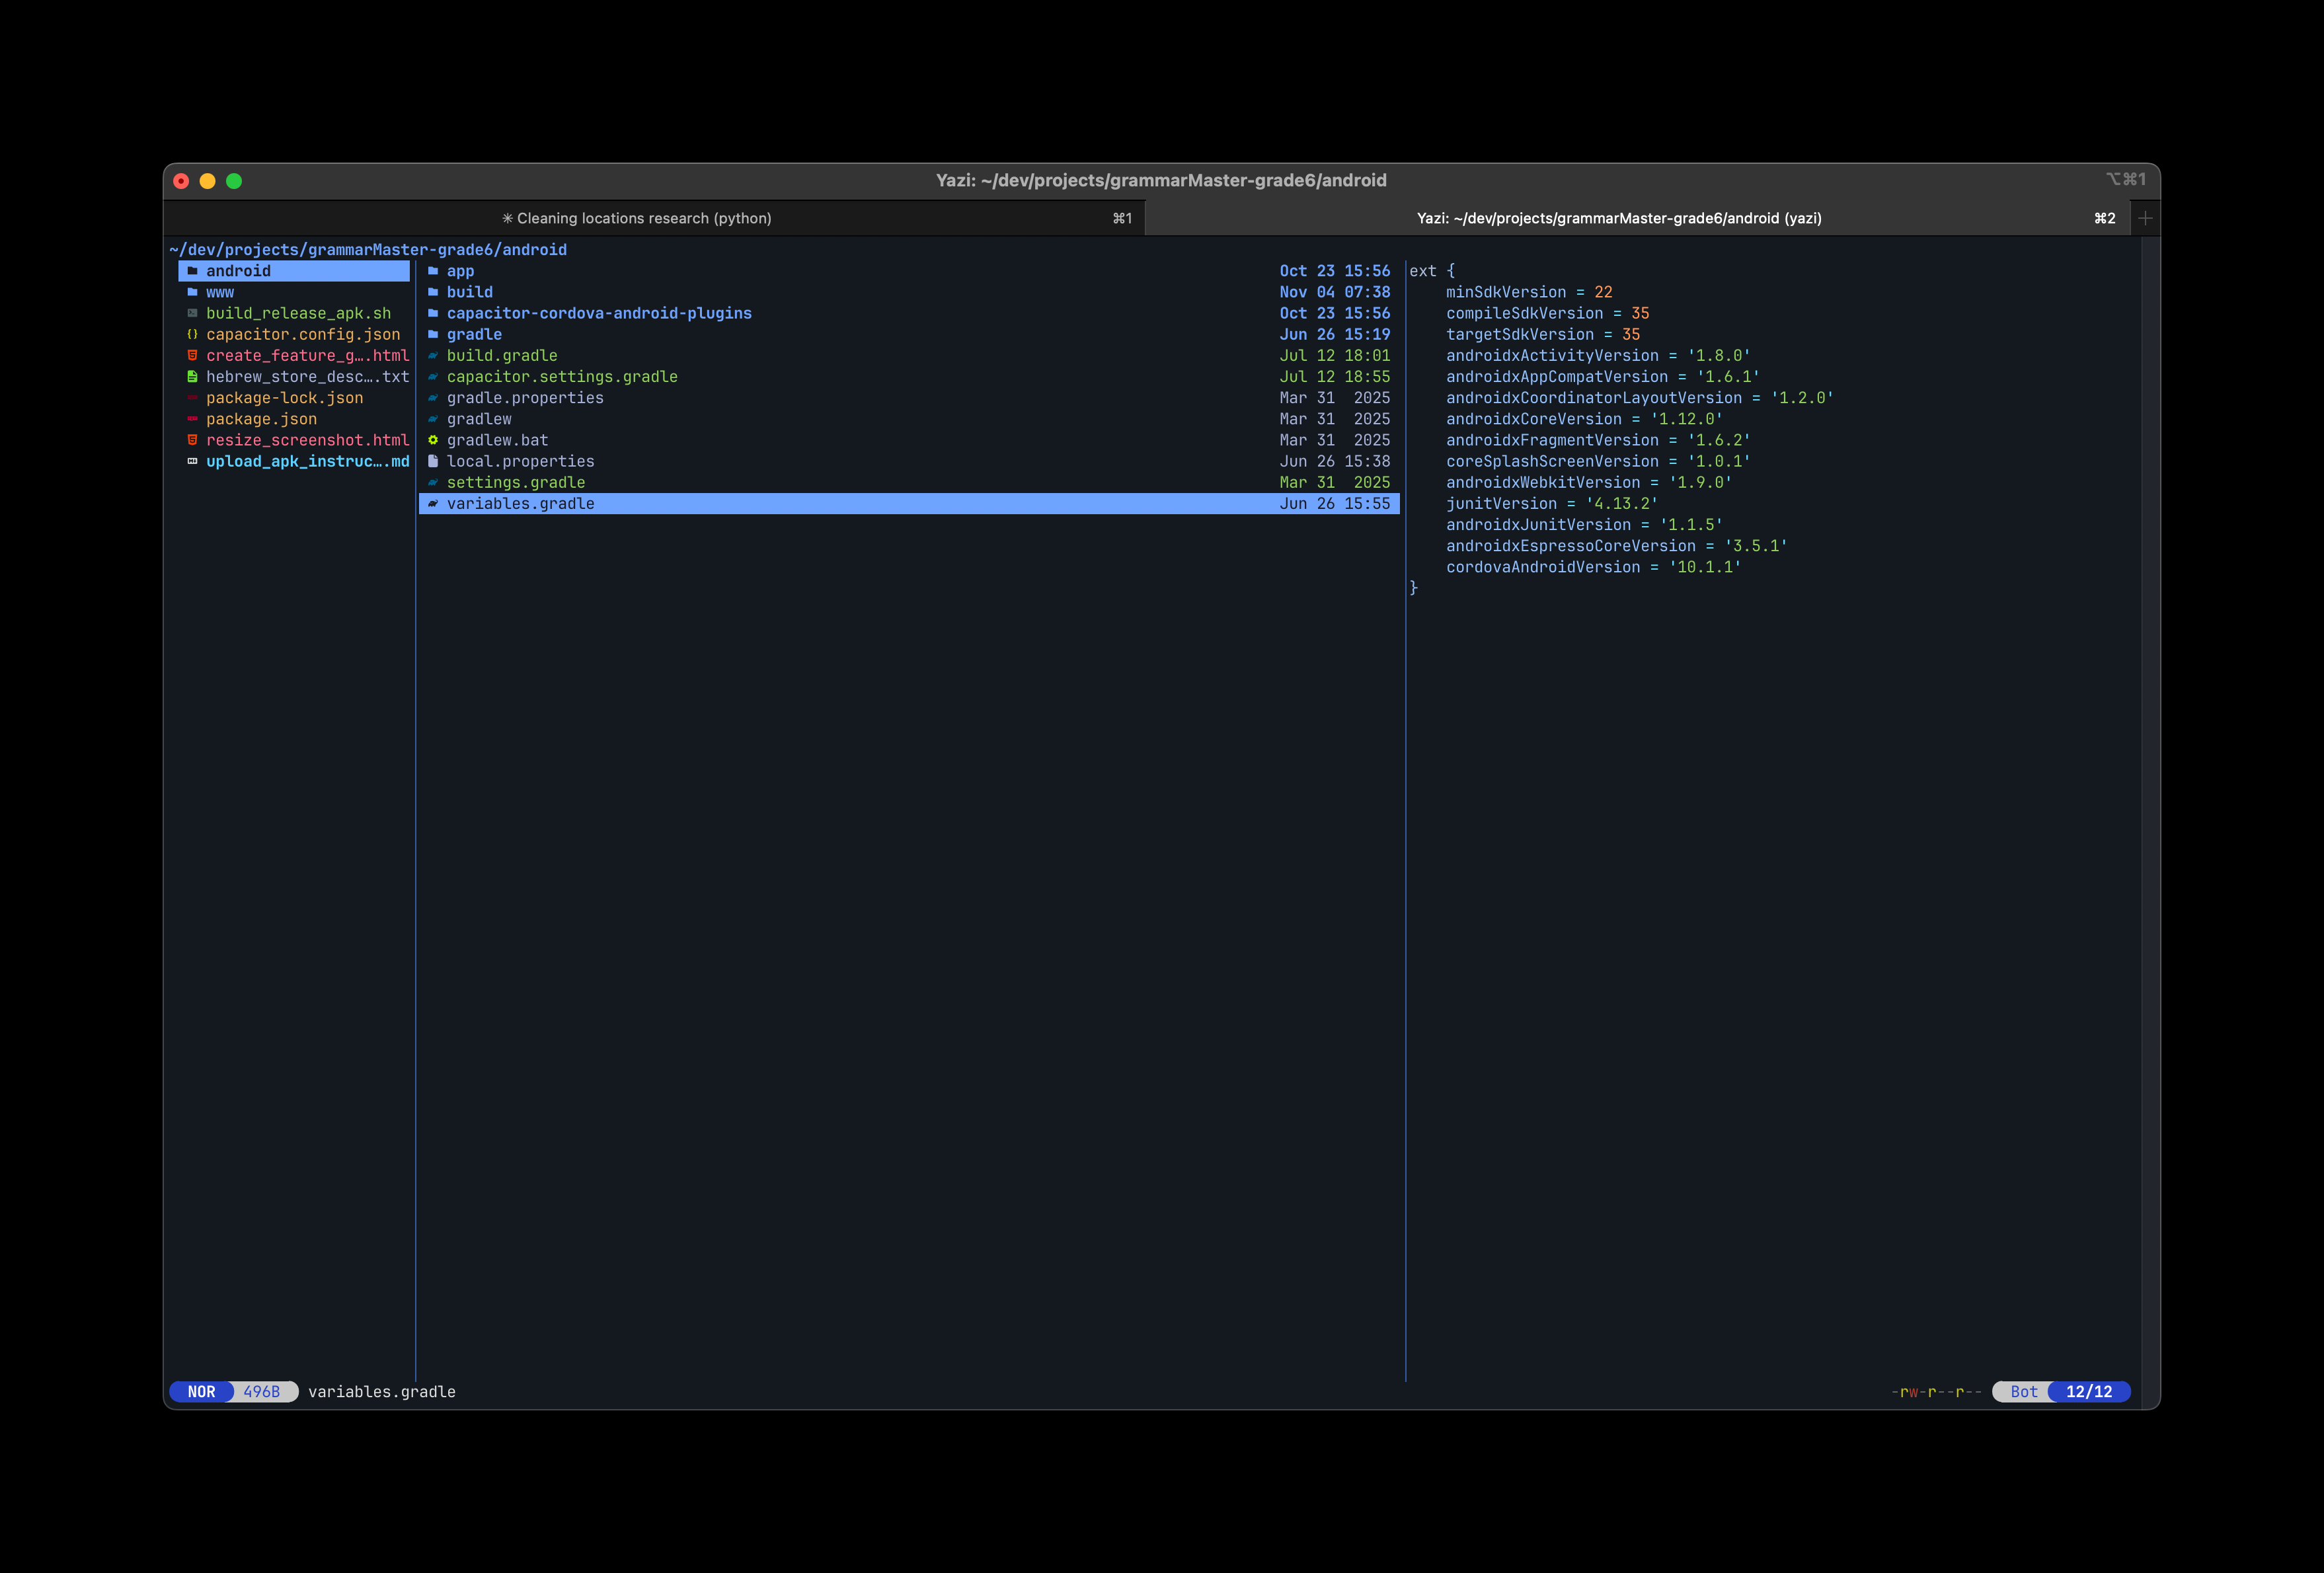2324x1573 pixels.
Task: Select the Yazi android terminal tab
Action: click(1618, 218)
